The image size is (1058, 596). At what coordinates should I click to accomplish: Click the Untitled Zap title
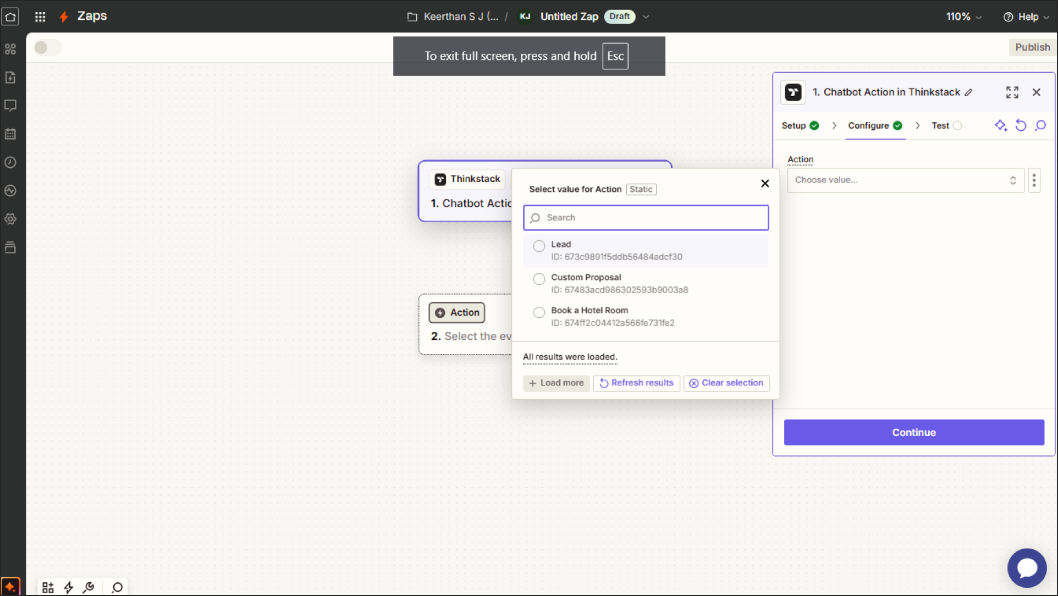point(569,17)
